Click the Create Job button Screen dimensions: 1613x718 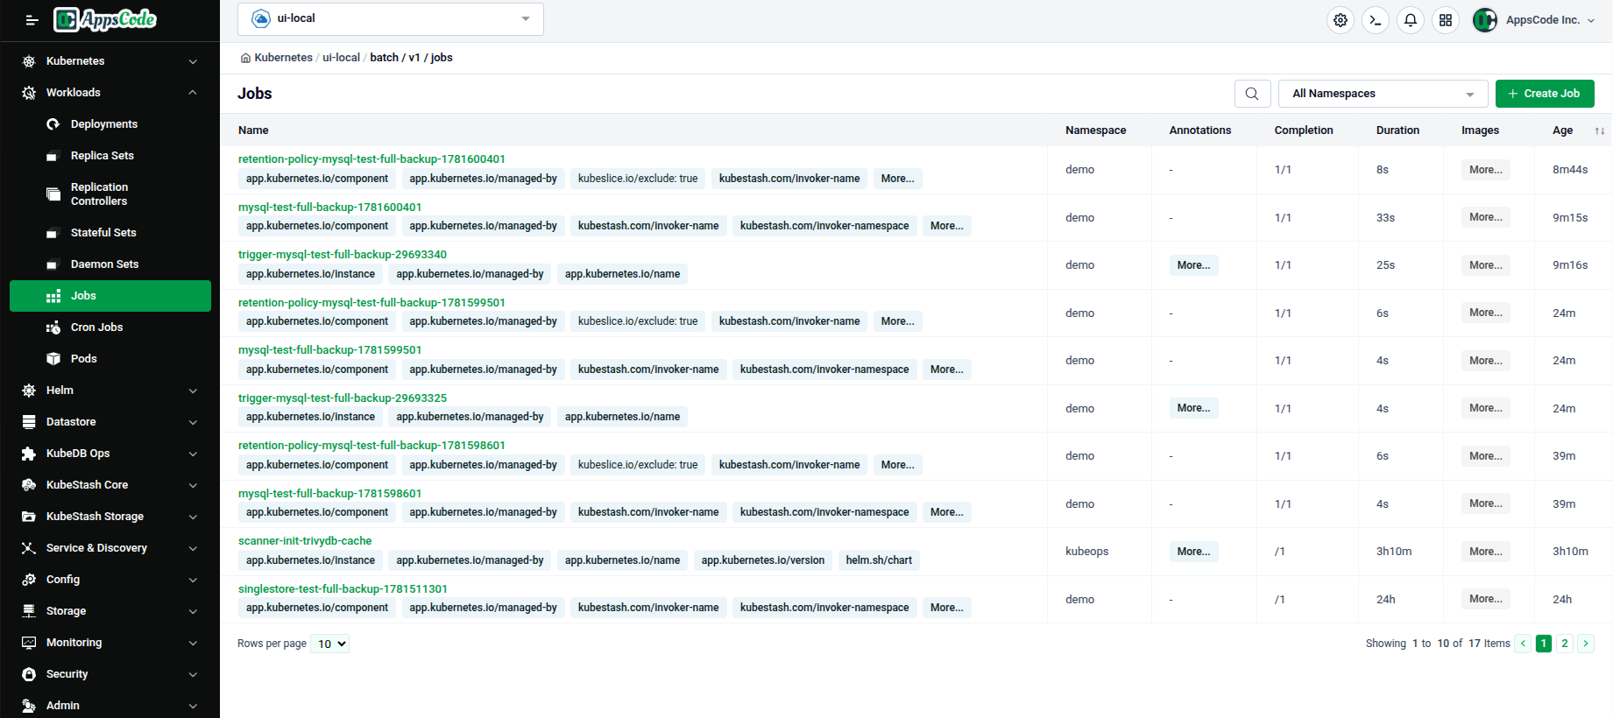1545,94
